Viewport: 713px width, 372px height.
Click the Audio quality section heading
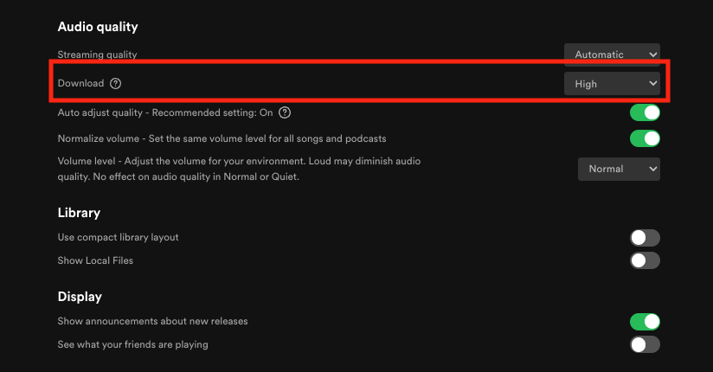click(x=98, y=27)
